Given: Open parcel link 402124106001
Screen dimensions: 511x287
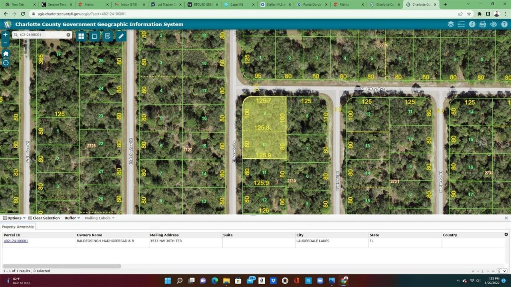Looking at the screenshot, I should pos(16,241).
